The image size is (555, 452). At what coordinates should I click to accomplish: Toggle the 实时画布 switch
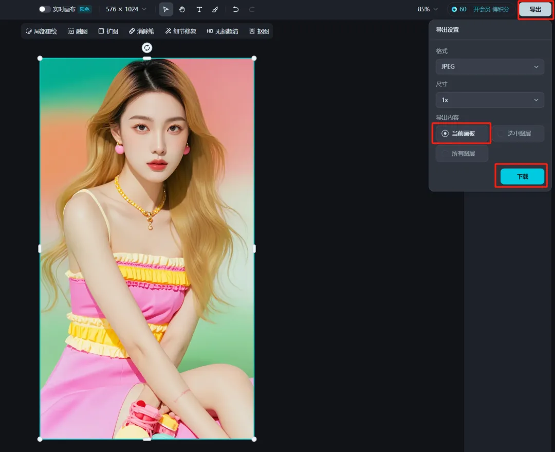click(45, 9)
